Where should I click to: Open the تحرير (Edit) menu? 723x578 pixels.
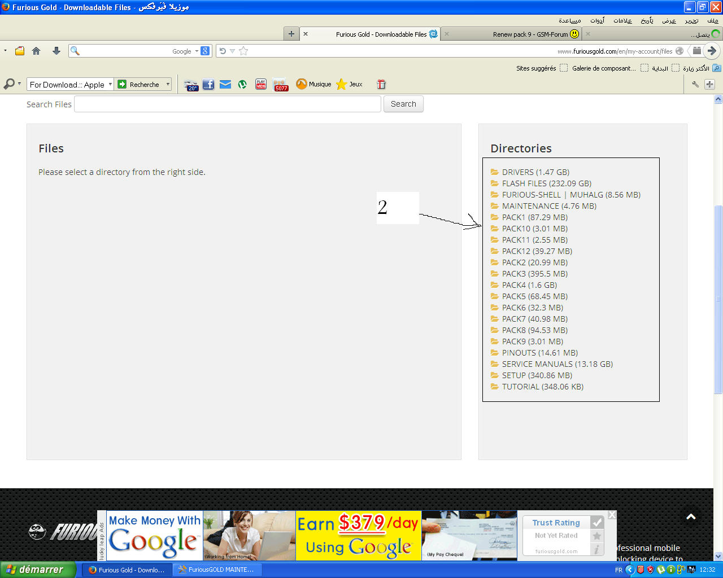coord(691,20)
